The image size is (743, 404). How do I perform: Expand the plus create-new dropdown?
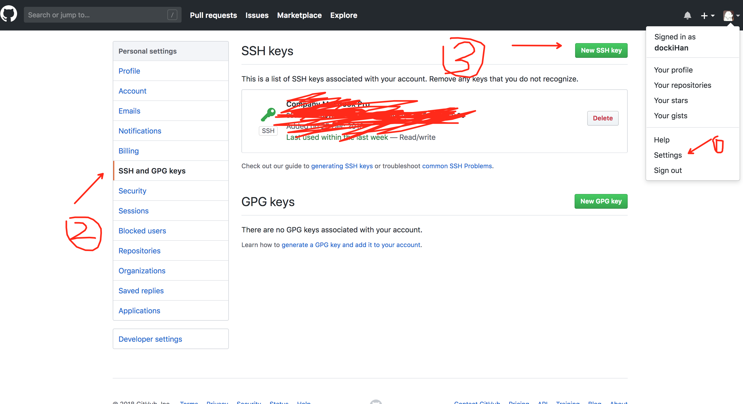708,16
